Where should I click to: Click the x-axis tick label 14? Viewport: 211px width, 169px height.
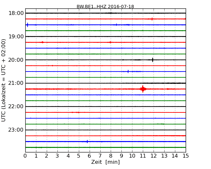(175, 156)
